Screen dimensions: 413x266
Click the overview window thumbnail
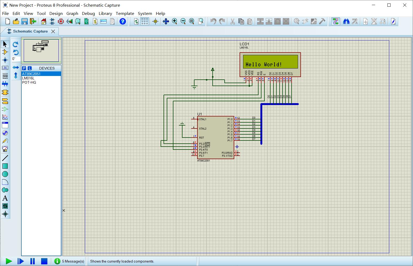[41, 50]
